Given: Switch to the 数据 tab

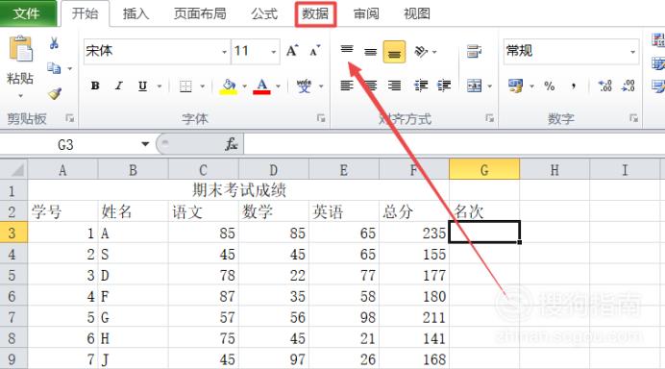Looking at the screenshot, I should pos(315,13).
